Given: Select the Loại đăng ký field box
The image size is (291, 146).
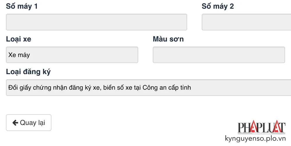Looking at the screenshot, I should tap(148, 87).
